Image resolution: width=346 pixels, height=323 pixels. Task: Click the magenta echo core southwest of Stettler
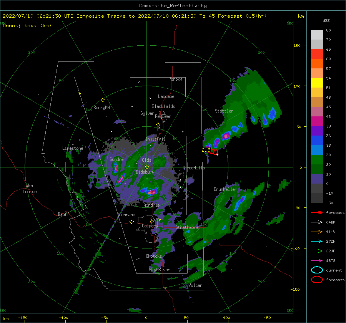(x=226, y=136)
